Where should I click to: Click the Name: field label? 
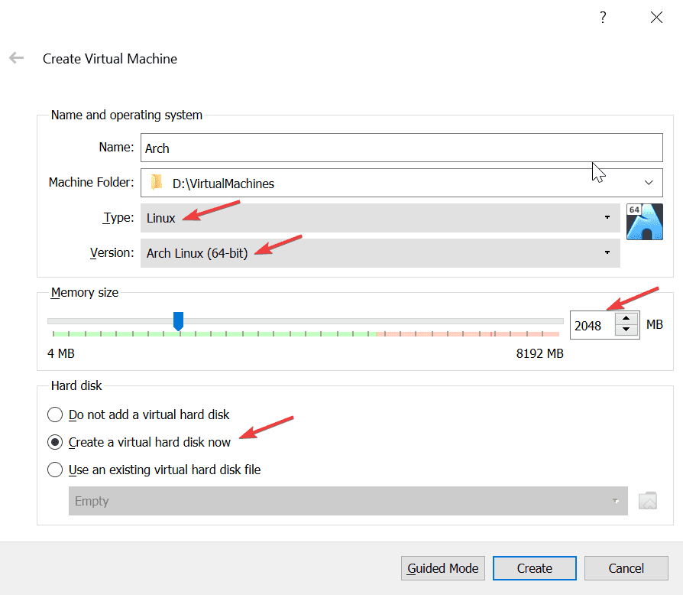tap(116, 147)
